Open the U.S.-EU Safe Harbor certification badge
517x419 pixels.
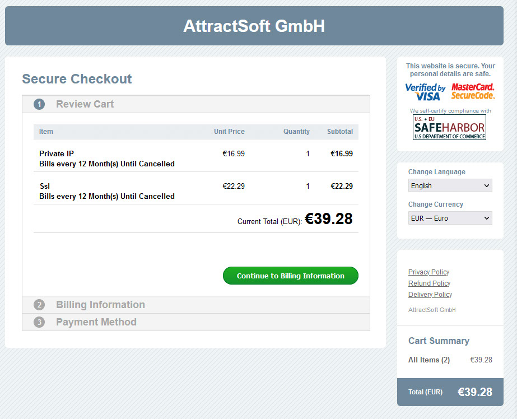(449, 128)
